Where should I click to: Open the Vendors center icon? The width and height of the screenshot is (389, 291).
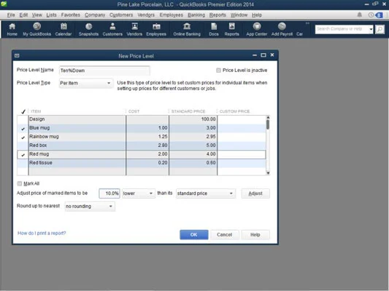point(134,29)
